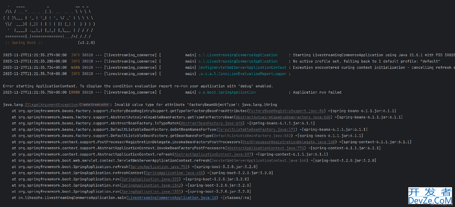
Task: Open AbstractBeanFactory.java:620 source link
Action: (x=212, y=123)
